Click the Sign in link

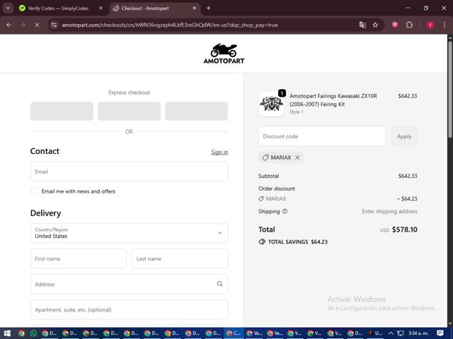tap(219, 152)
